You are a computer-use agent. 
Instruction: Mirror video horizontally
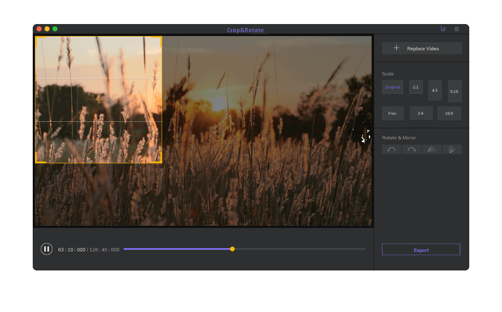[x=432, y=150]
